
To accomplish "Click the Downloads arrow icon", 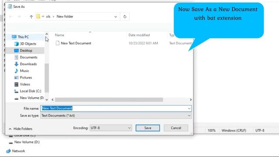I will (17, 64).
